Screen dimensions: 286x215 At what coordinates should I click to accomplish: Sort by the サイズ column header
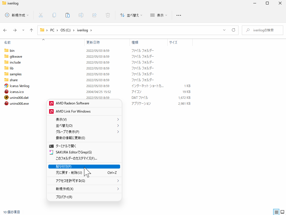coord(173,43)
